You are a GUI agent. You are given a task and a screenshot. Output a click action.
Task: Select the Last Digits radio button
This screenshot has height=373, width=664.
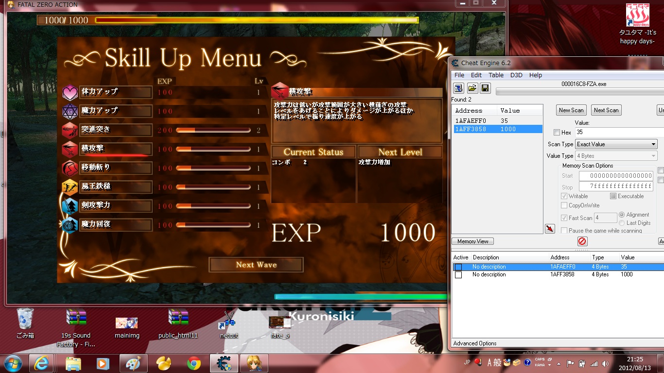[x=622, y=223]
